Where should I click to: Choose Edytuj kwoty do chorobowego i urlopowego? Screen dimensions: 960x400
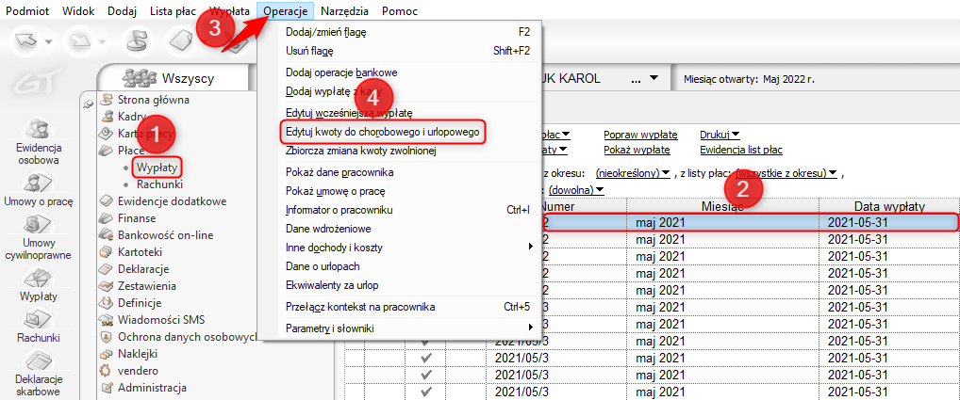(383, 133)
